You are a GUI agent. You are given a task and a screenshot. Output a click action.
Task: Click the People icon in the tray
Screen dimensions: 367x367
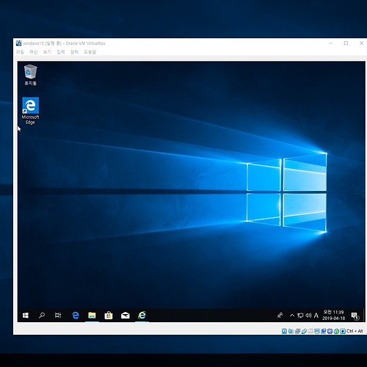point(280,316)
